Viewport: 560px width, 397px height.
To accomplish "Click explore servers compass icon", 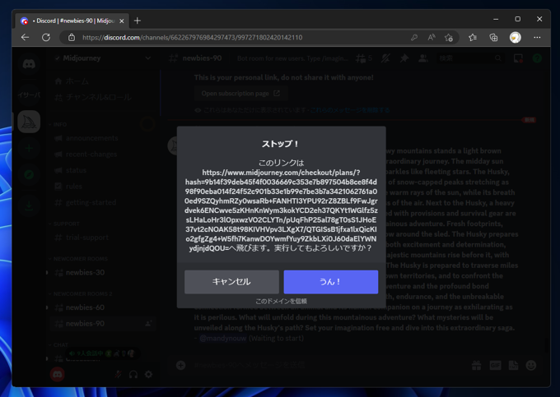I will (29, 174).
